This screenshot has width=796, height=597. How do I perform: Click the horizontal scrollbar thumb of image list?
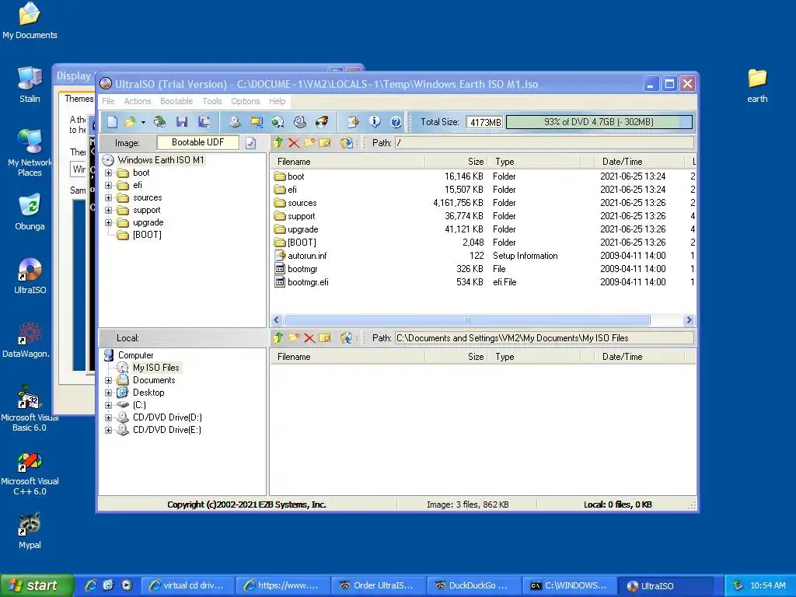point(467,319)
